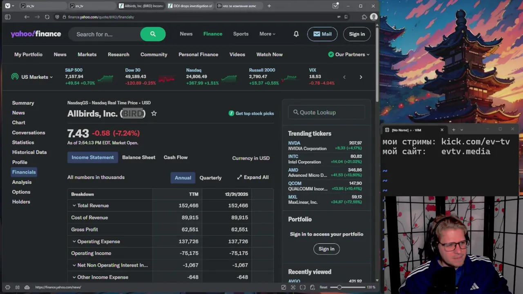Click the Mail button
This screenshot has height=294, width=523.
tap(322, 34)
